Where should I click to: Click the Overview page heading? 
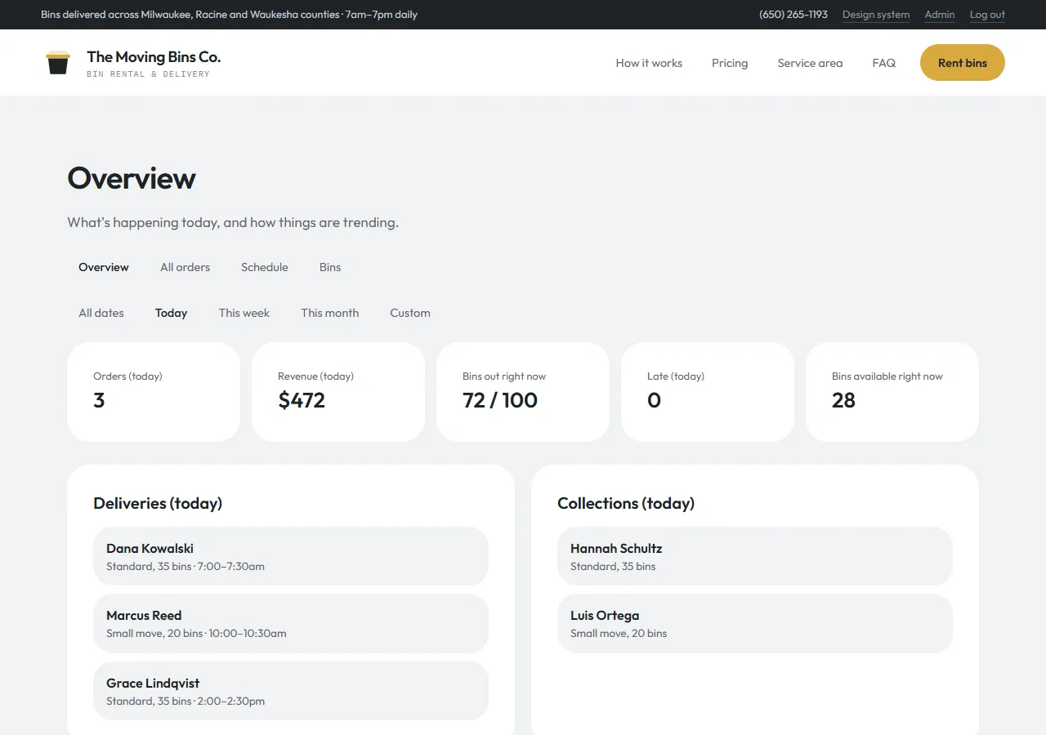[x=132, y=178]
